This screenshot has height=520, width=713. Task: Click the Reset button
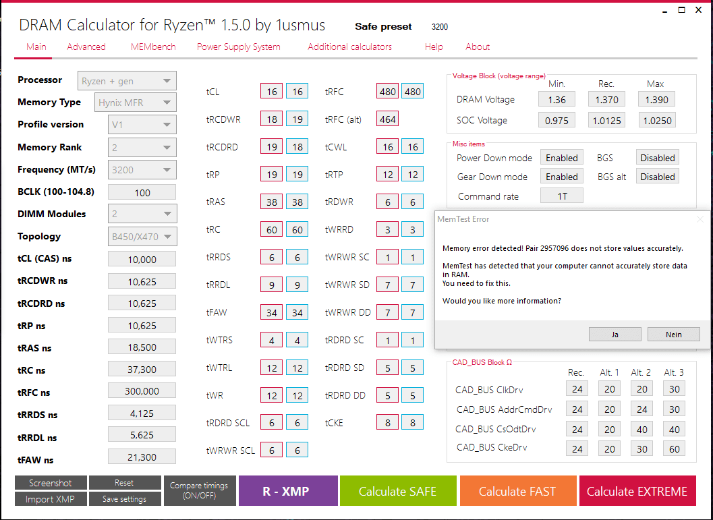125,483
